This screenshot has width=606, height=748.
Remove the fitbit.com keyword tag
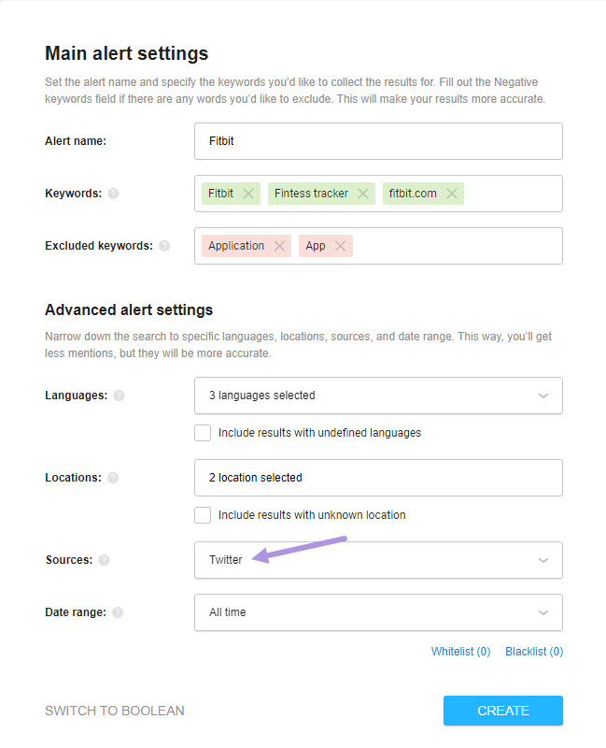[x=452, y=194]
